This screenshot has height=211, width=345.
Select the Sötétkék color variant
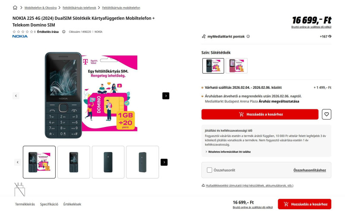pos(213,66)
